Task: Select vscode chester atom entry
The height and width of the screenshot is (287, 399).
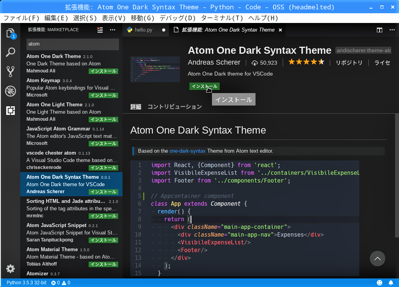Action: [x=71, y=160]
